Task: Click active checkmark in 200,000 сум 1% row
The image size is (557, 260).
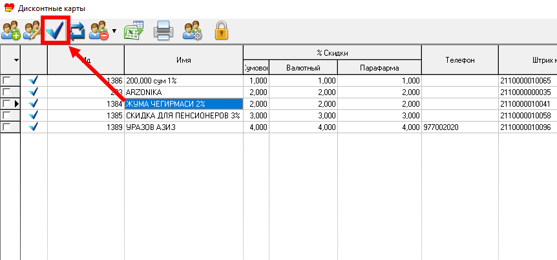Action: pyautogui.click(x=34, y=81)
